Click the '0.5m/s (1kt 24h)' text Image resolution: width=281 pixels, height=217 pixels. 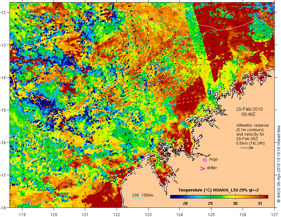tap(250, 143)
